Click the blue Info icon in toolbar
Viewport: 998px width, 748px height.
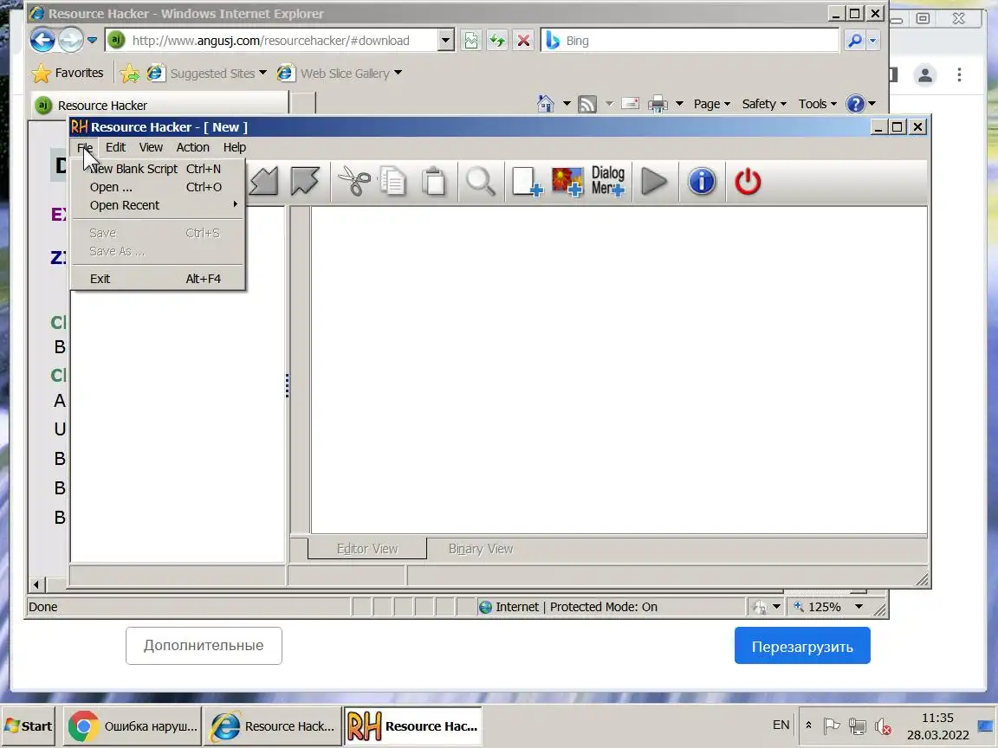(x=702, y=181)
